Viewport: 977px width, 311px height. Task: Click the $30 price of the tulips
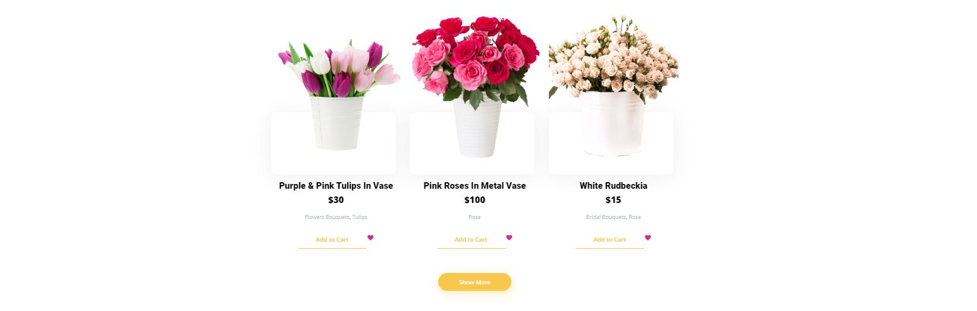click(336, 200)
